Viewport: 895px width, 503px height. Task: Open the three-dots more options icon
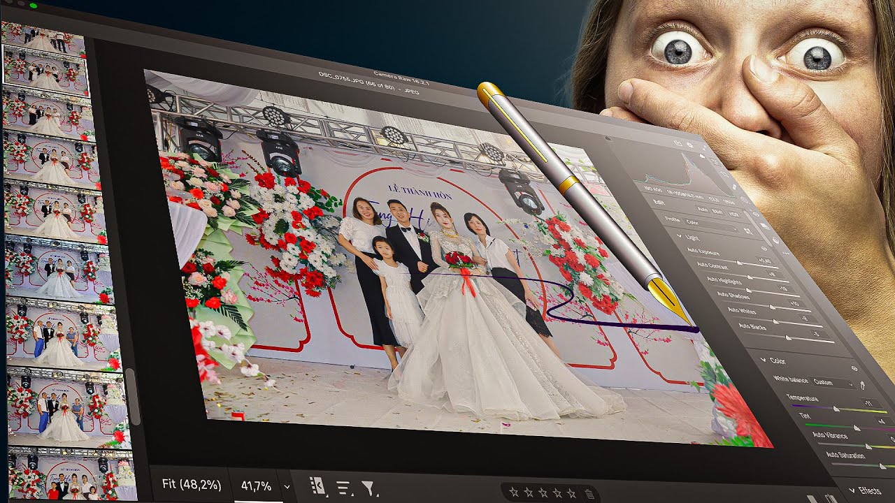tap(785, 253)
